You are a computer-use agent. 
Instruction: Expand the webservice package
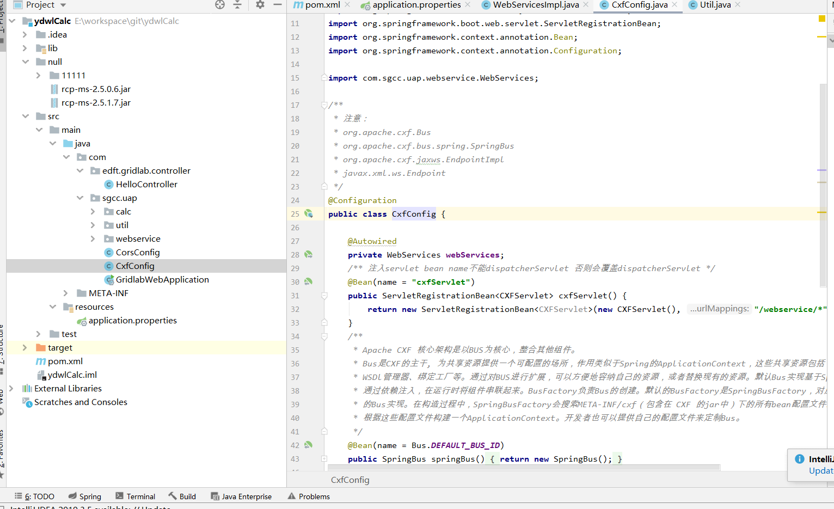pyautogui.click(x=93, y=239)
